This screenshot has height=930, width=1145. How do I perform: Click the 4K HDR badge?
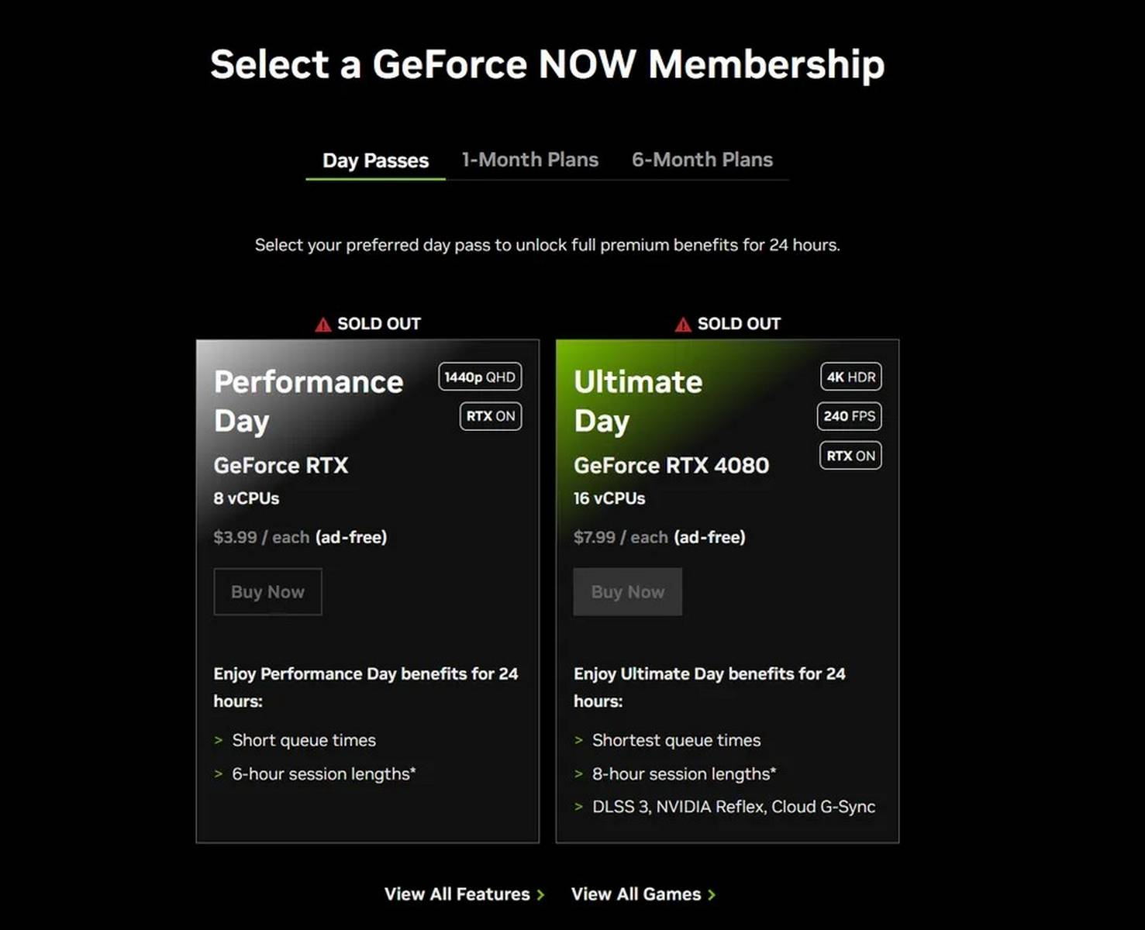click(x=849, y=377)
